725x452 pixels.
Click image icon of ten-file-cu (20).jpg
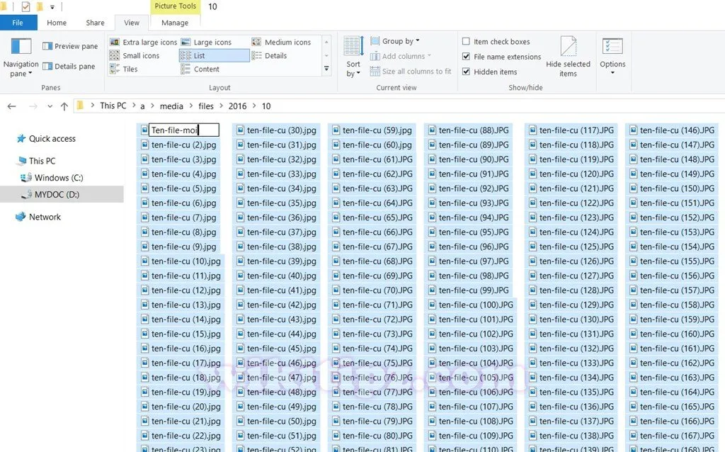pyautogui.click(x=144, y=407)
